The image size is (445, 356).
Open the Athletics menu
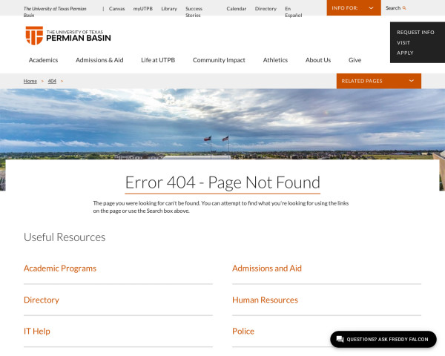pyautogui.click(x=275, y=60)
